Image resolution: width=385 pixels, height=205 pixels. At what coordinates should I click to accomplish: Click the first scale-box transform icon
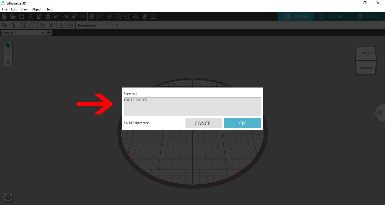[23, 25]
